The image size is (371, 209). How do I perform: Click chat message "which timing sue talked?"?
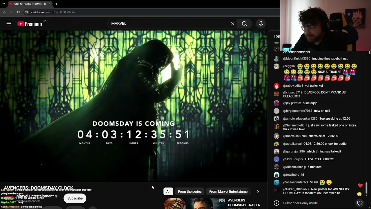point(324,152)
